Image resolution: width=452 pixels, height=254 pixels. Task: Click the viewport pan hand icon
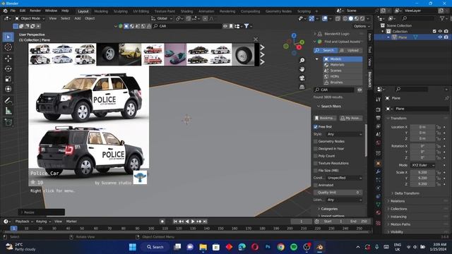(x=302, y=69)
